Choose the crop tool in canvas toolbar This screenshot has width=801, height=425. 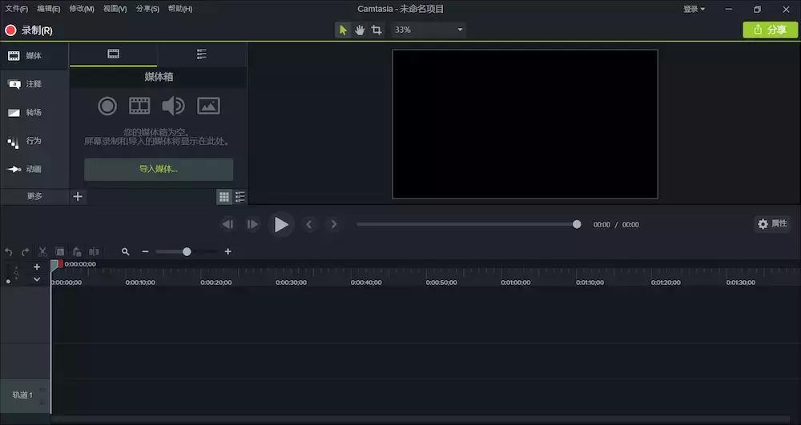tap(376, 30)
